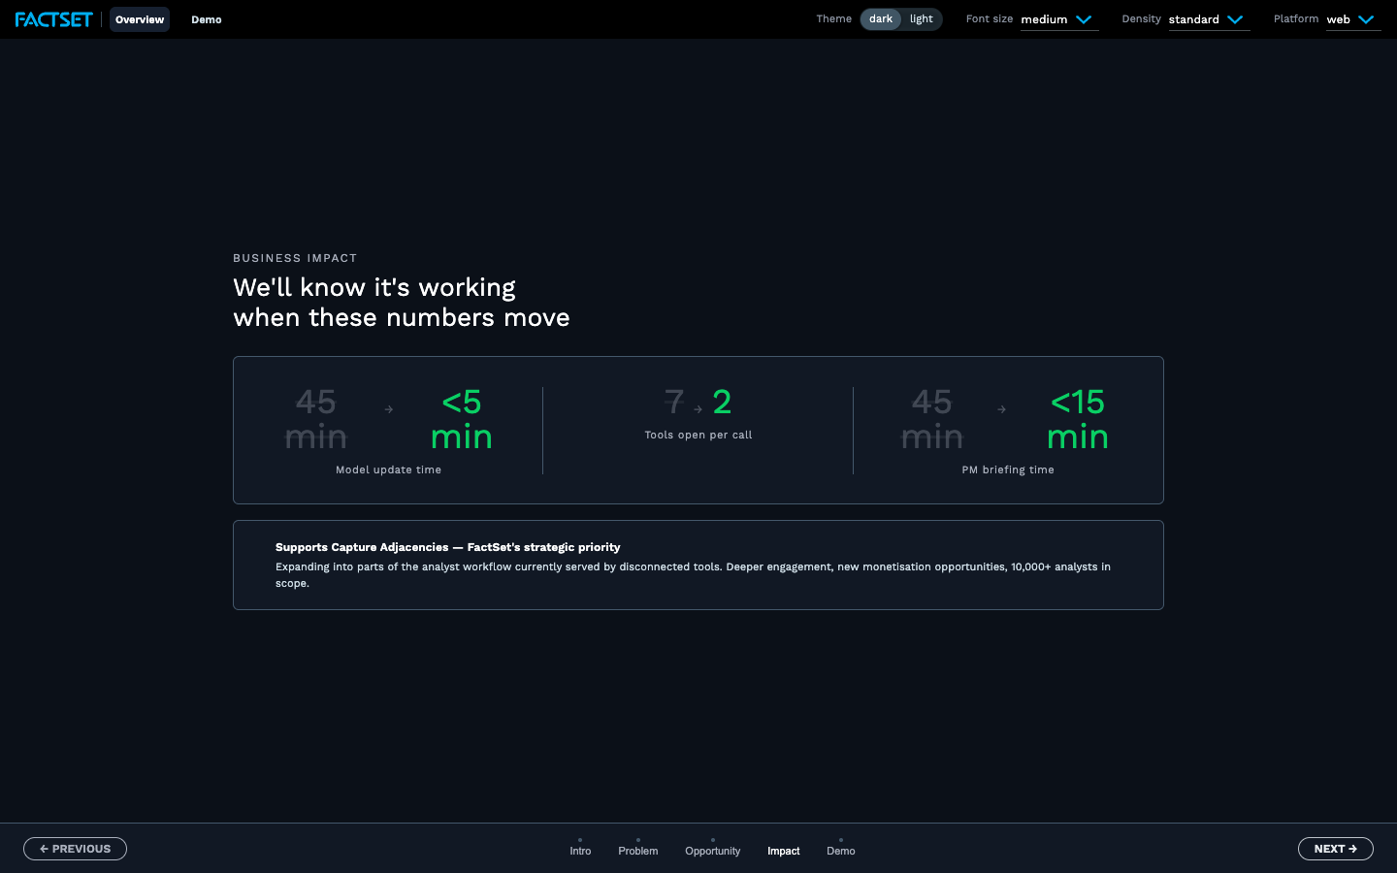The height and width of the screenshot is (873, 1397).
Task: Click the green '<15 min' value
Action: 1078,419
